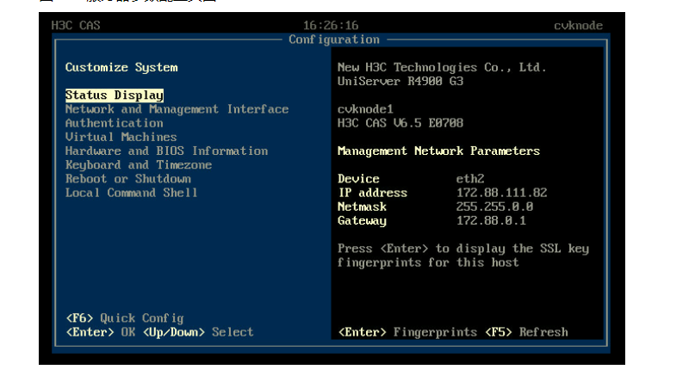Click the Device value eth2
This screenshot has width=695, height=382.
pos(470,179)
